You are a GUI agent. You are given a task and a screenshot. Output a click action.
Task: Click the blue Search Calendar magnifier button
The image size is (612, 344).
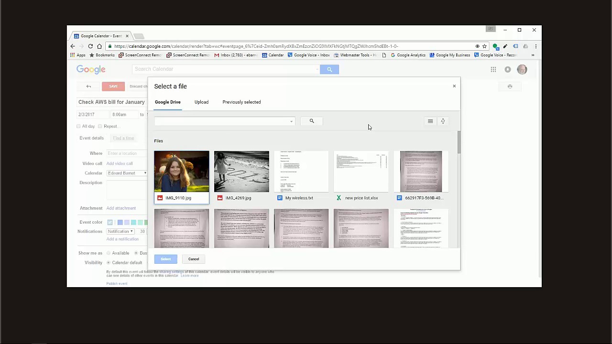pos(329,69)
